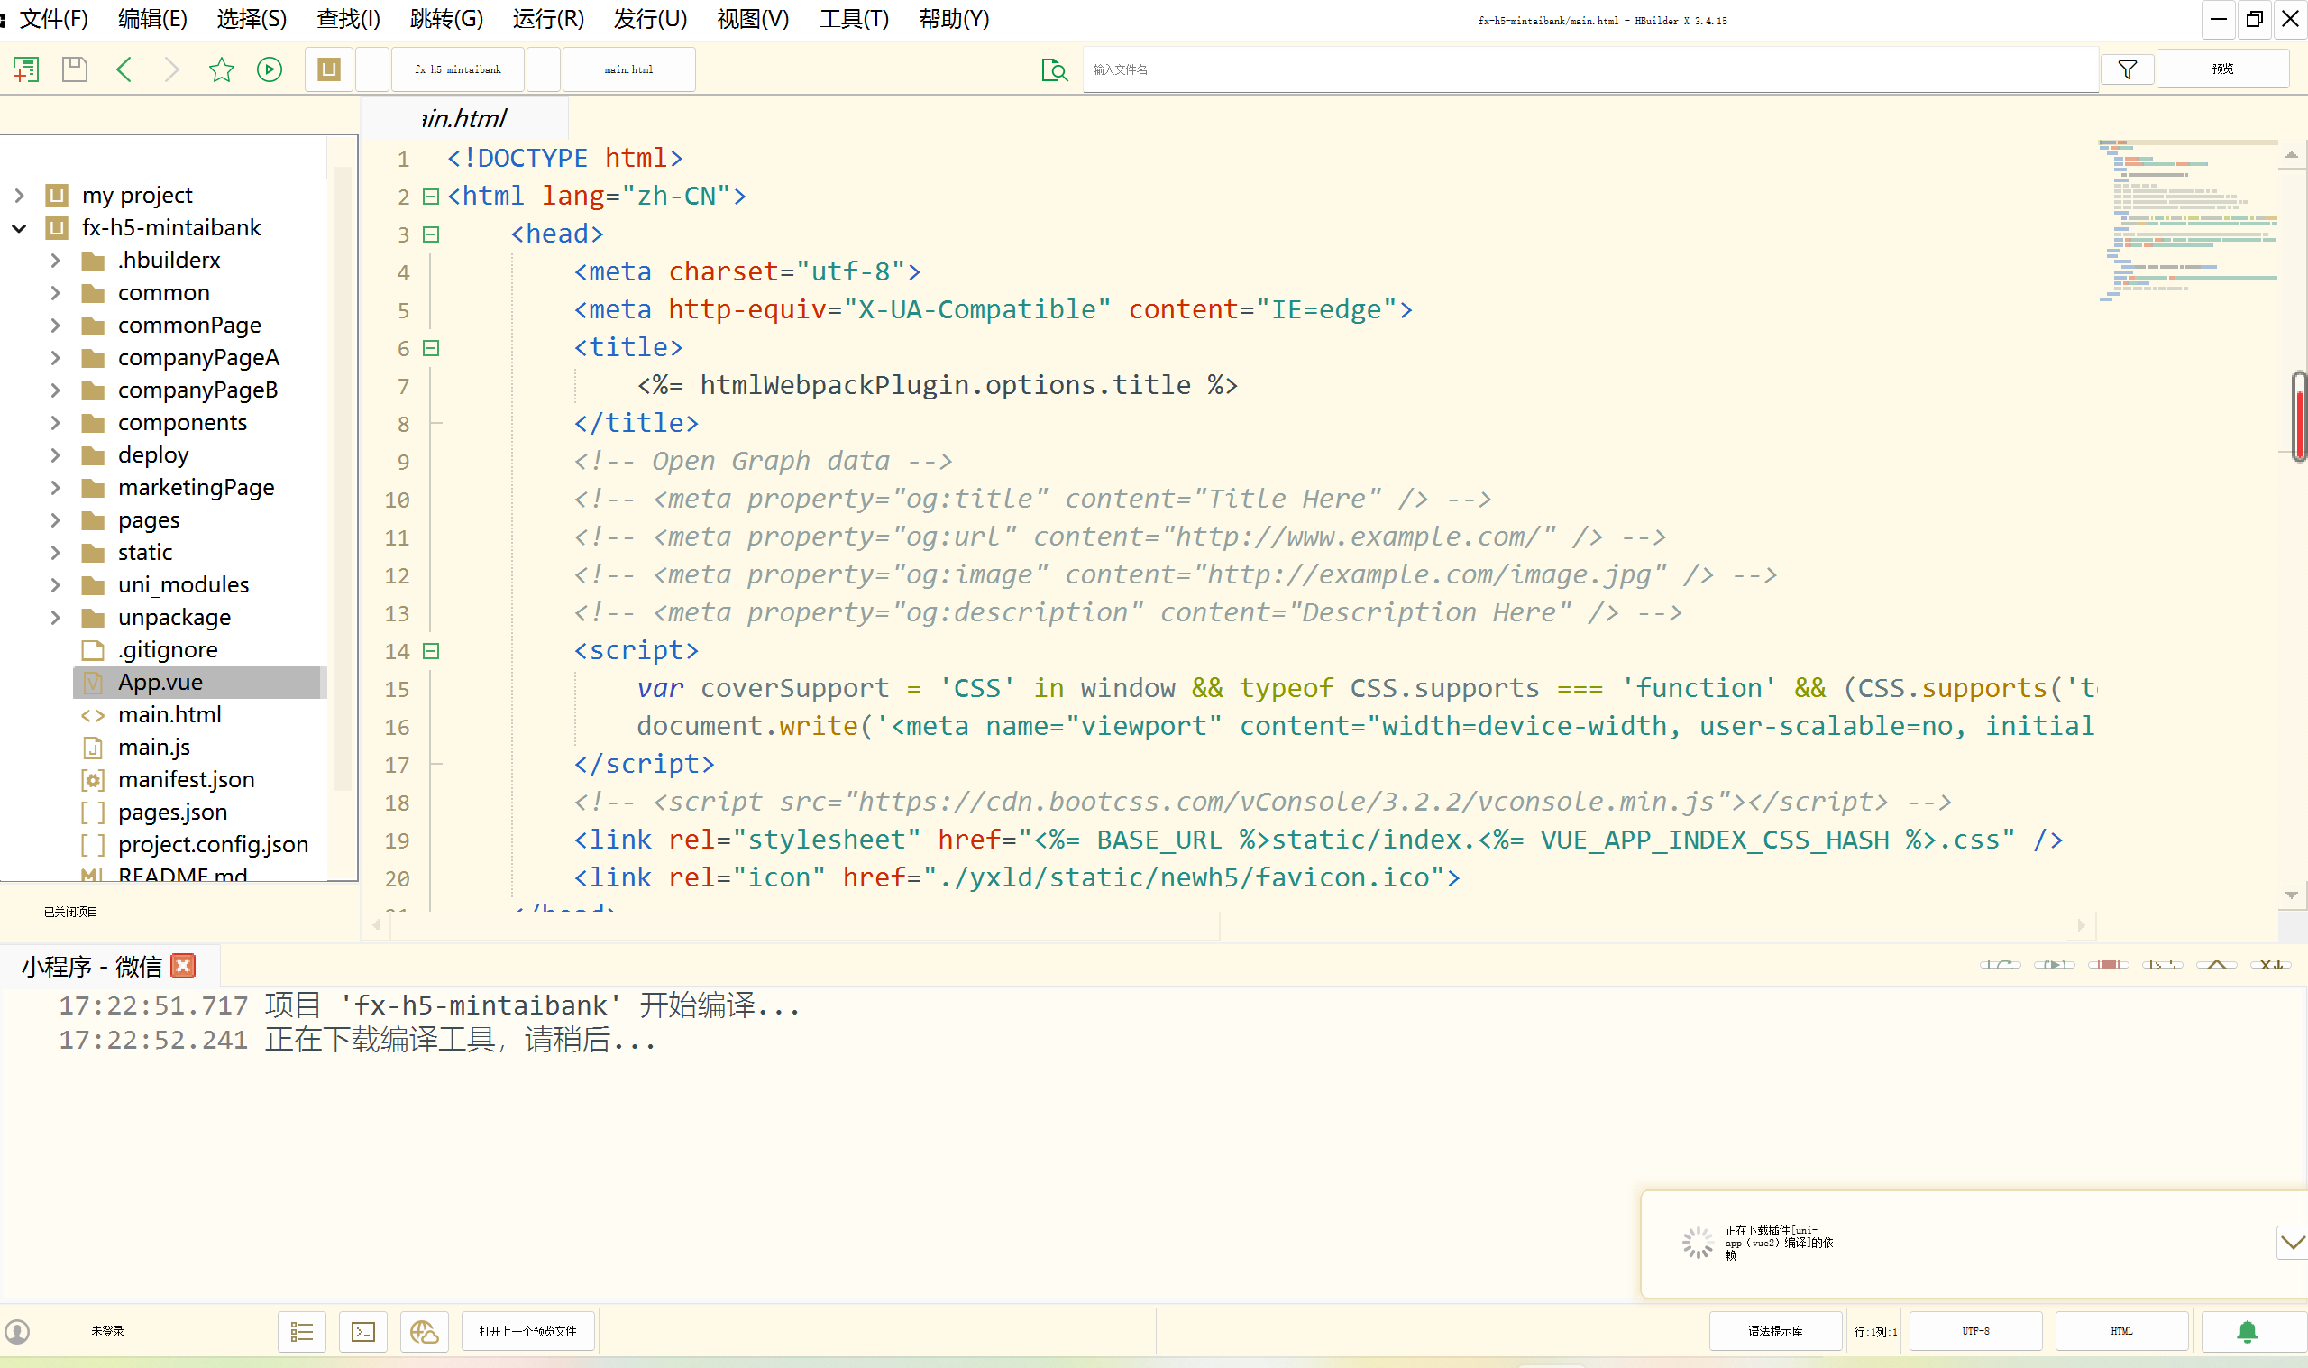Expand the components folder arrow
The width and height of the screenshot is (2308, 1368).
[x=55, y=422]
